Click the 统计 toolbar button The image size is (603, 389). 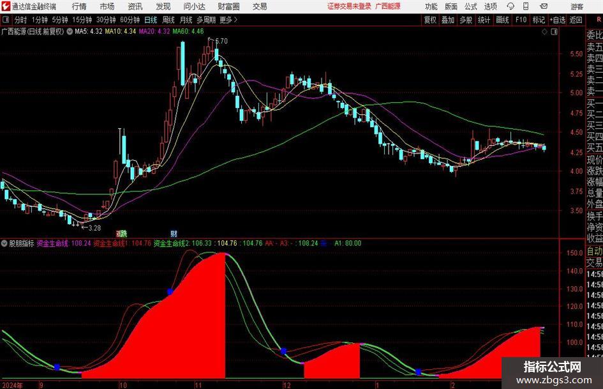[x=484, y=20]
